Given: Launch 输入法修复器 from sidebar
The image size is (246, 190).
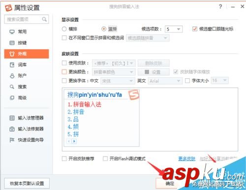Looking at the screenshot, I should coord(27,129).
